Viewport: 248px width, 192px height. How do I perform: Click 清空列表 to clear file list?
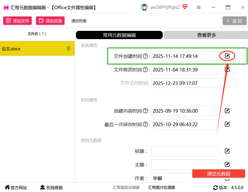coord(79,21)
